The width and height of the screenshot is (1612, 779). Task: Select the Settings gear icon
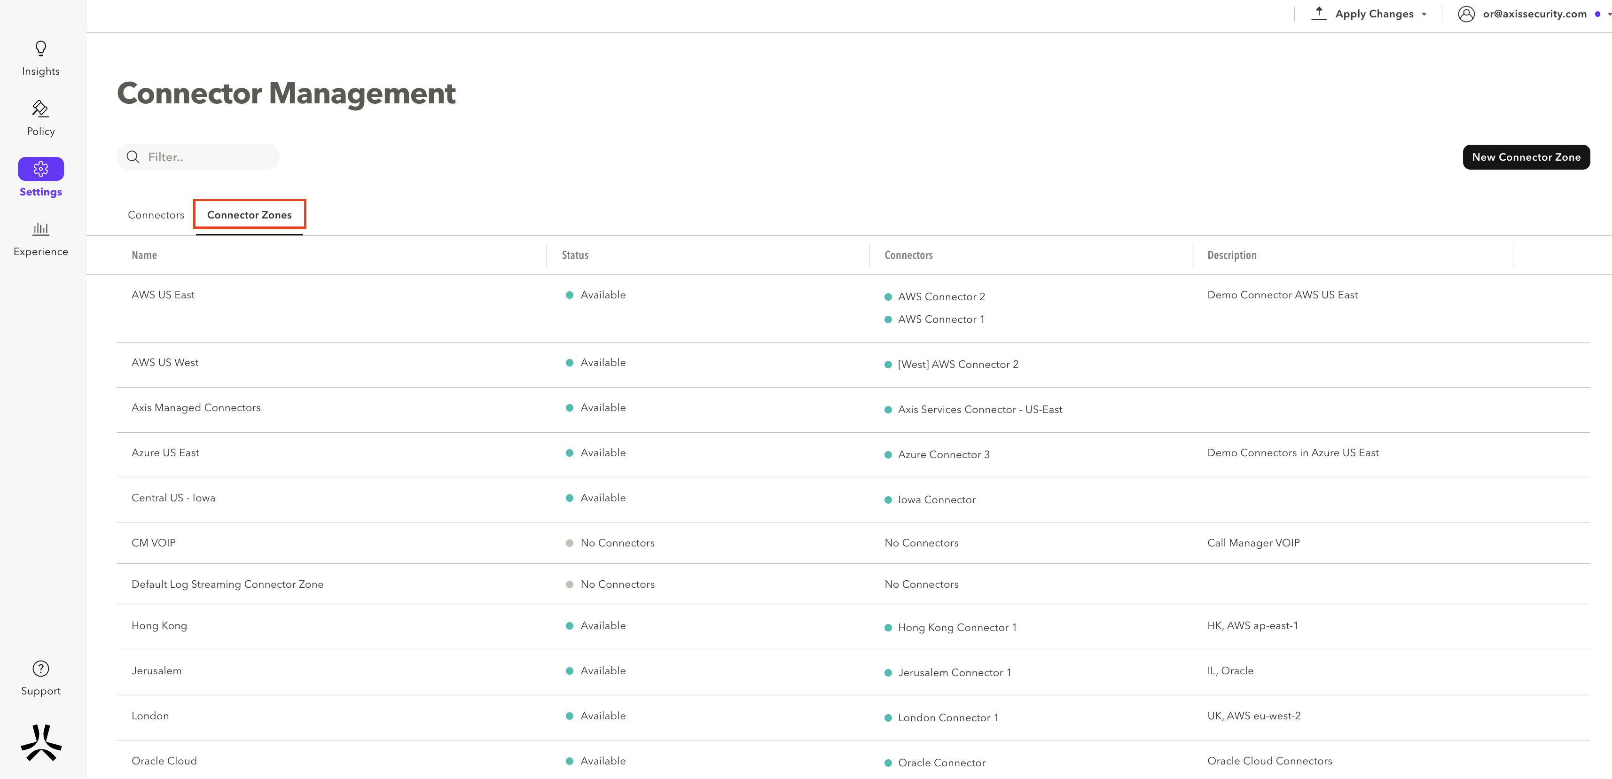pyautogui.click(x=41, y=169)
